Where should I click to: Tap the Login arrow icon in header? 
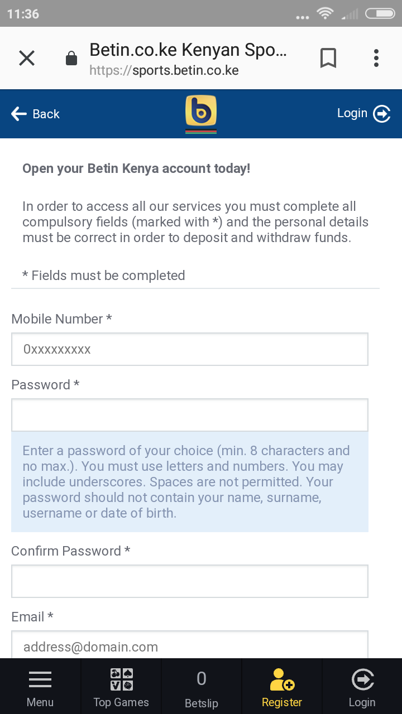click(382, 114)
